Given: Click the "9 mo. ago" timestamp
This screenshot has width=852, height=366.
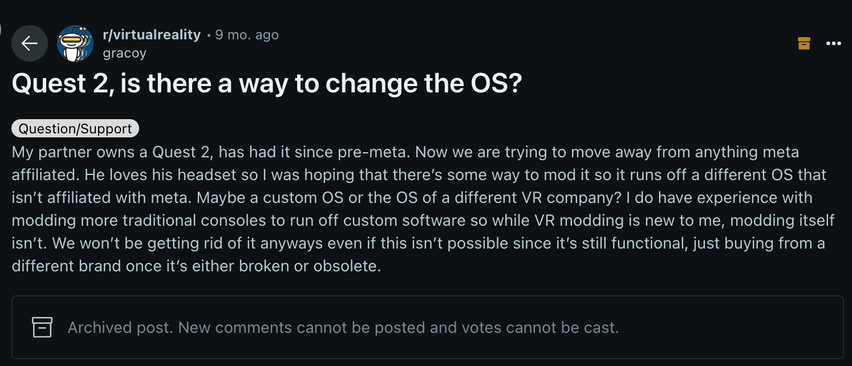Looking at the screenshot, I should pyautogui.click(x=247, y=35).
